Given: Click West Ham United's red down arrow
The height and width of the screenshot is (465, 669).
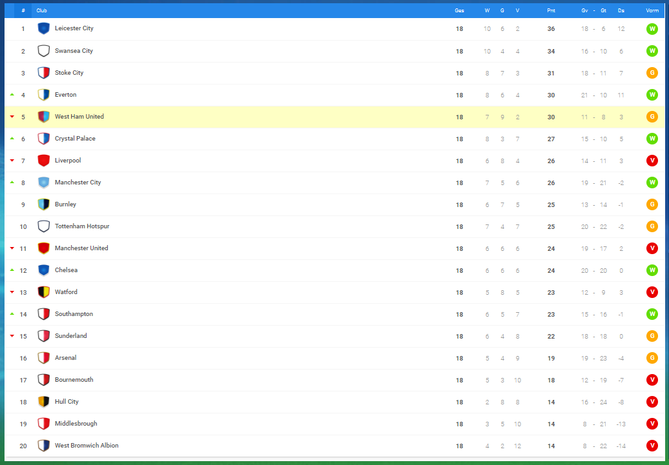Looking at the screenshot, I should (x=12, y=117).
